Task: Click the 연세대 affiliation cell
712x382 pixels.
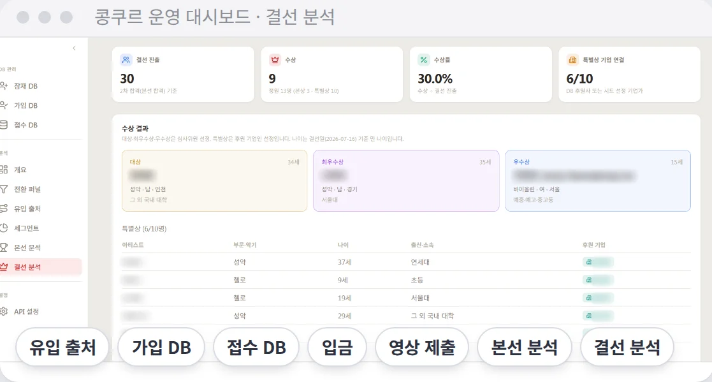Action: click(420, 262)
